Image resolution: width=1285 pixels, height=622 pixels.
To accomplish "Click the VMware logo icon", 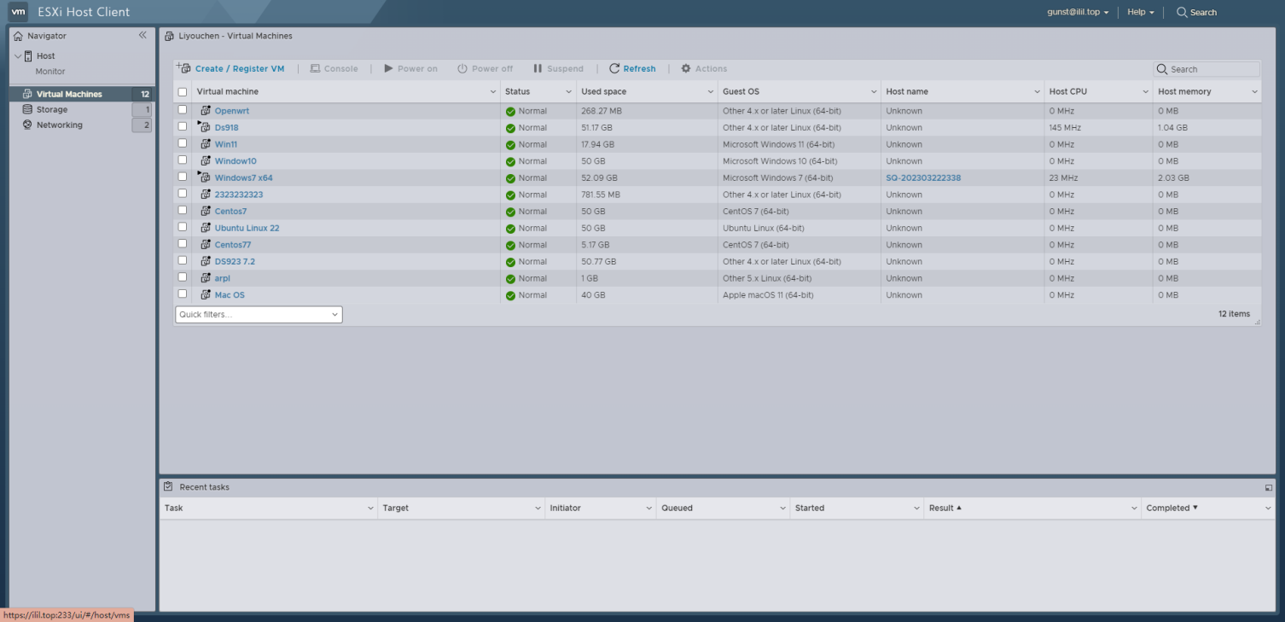I will click(18, 12).
